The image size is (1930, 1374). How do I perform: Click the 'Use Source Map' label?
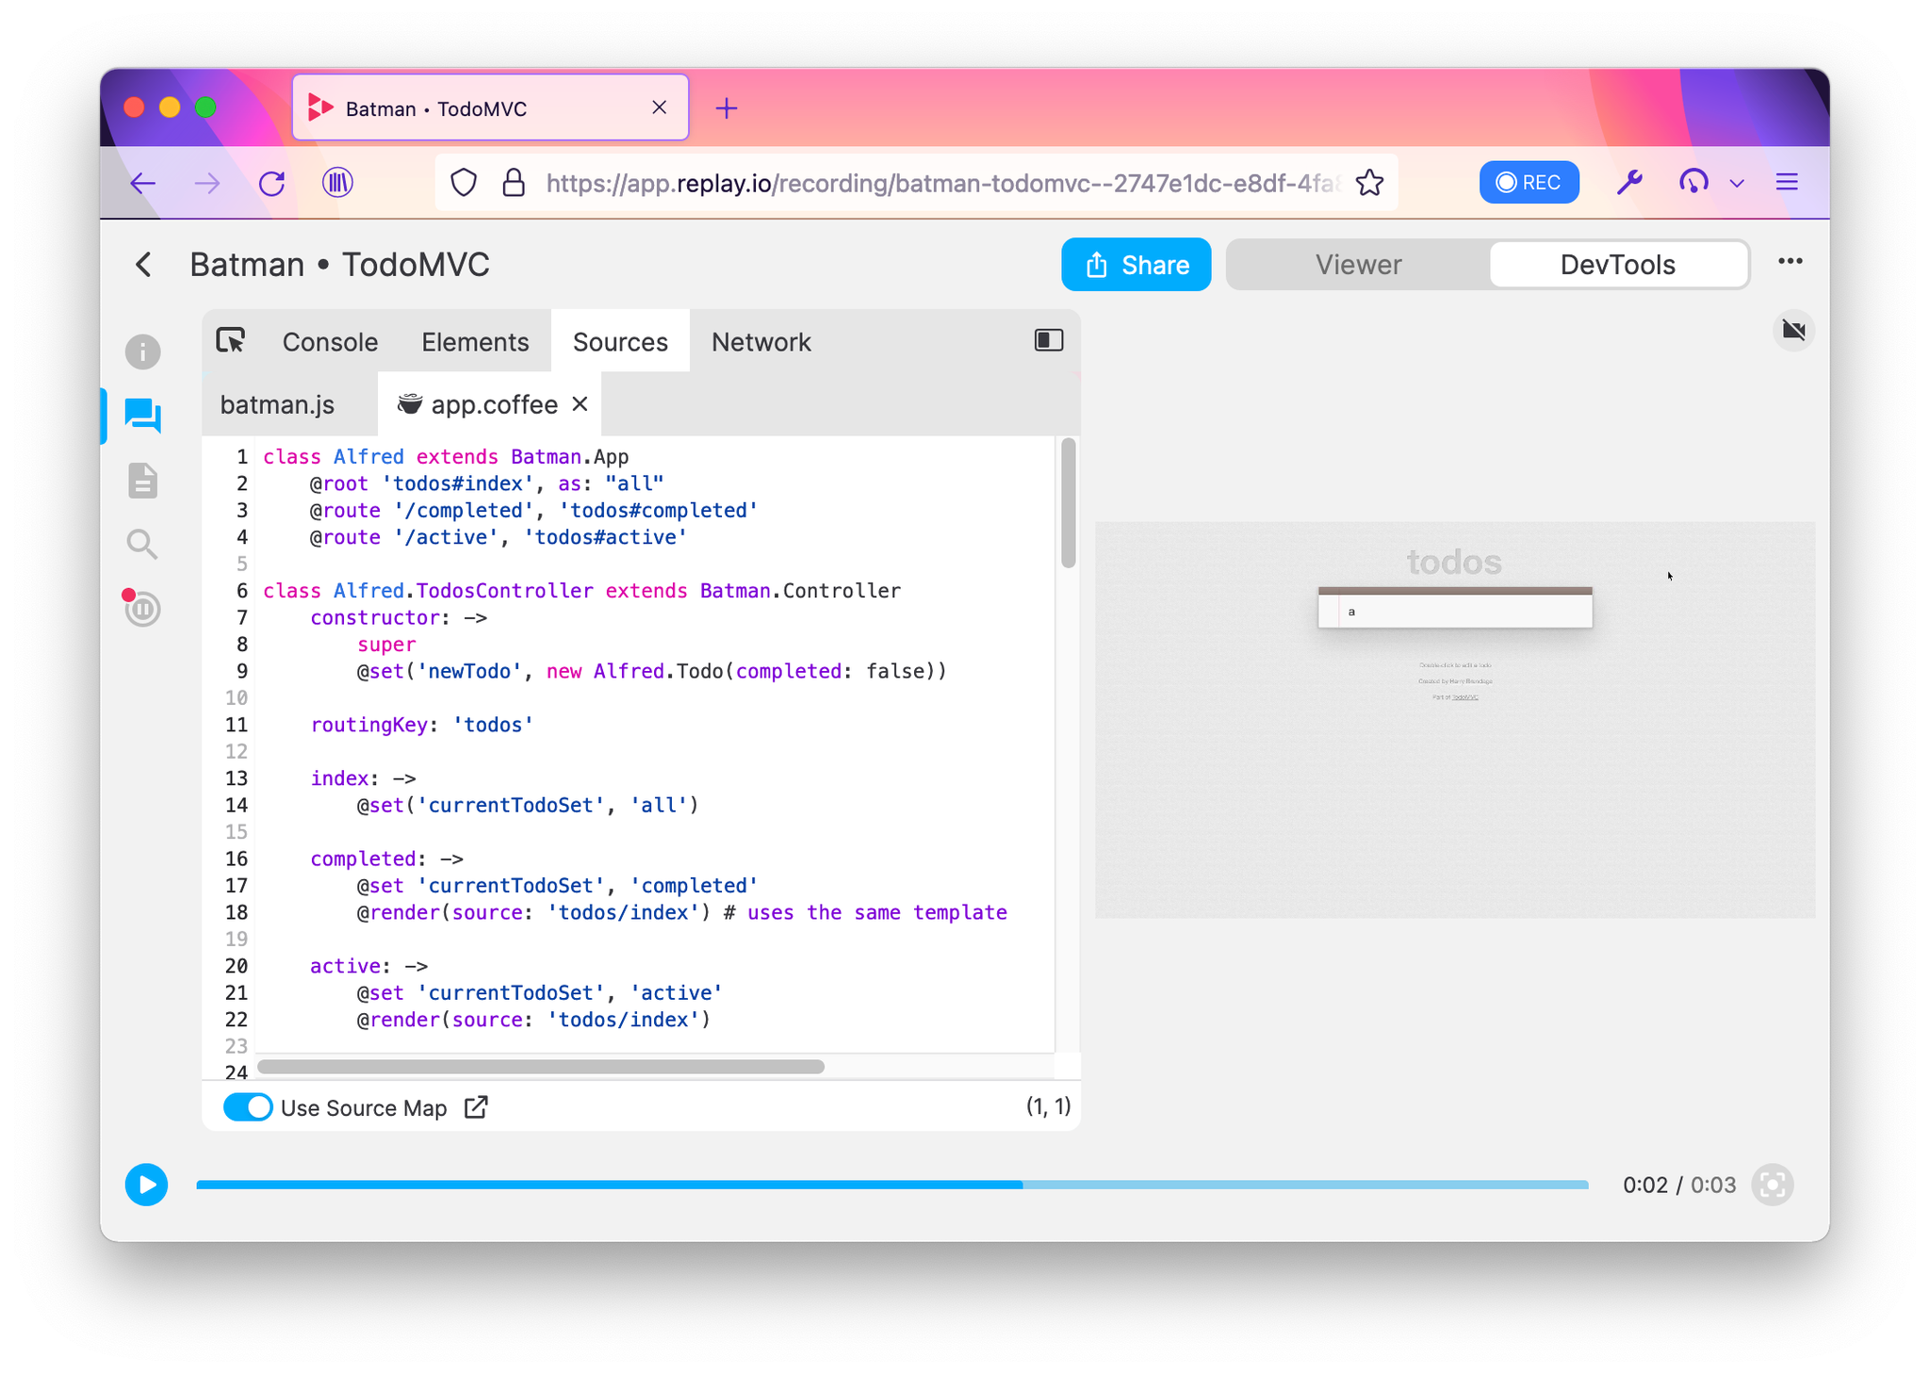pos(364,1108)
